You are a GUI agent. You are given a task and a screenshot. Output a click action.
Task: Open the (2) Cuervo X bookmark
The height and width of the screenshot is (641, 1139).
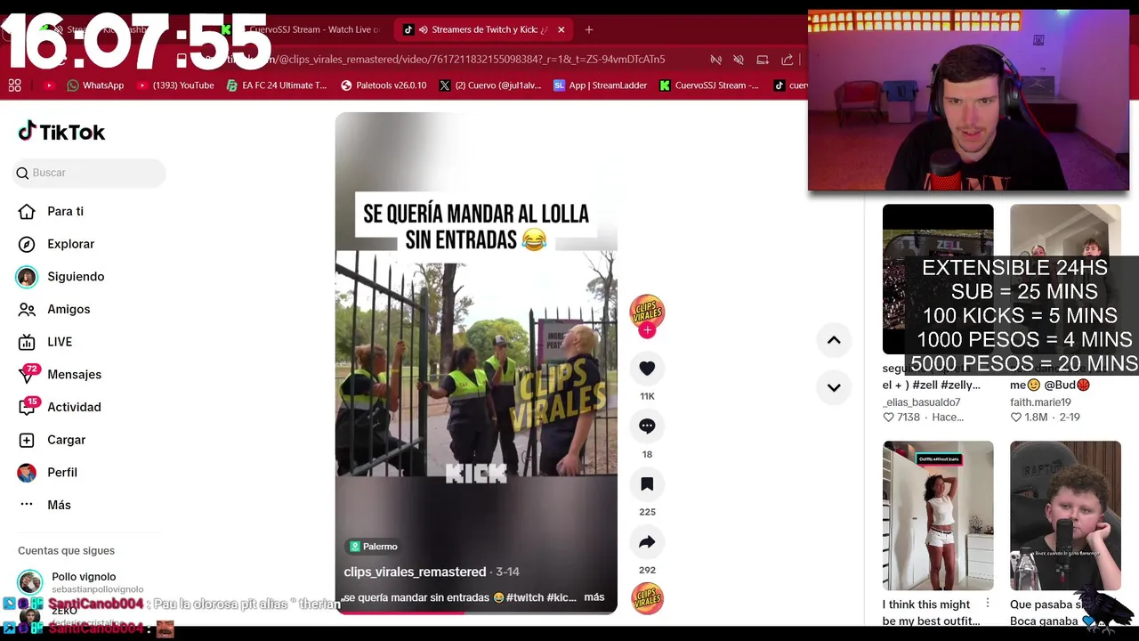(x=491, y=85)
